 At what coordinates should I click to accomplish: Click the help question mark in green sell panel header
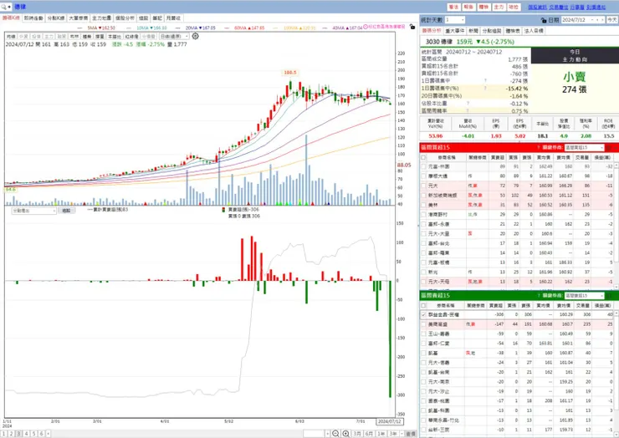coord(539,296)
